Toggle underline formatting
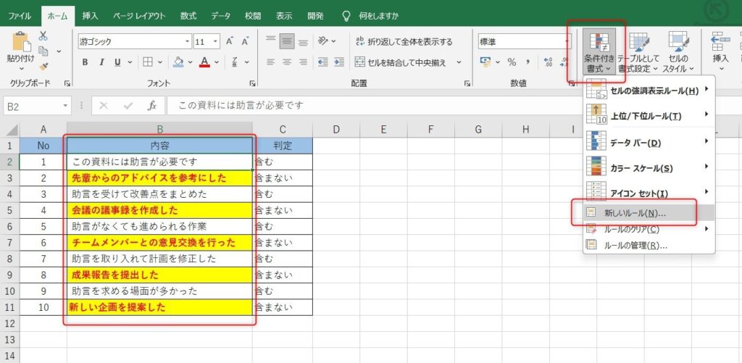 pos(117,62)
